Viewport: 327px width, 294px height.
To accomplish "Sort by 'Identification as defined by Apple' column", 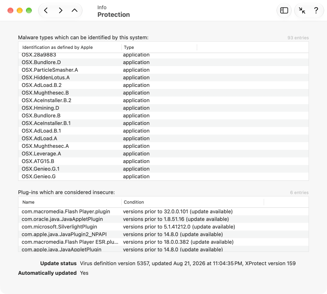I will pos(70,47).
